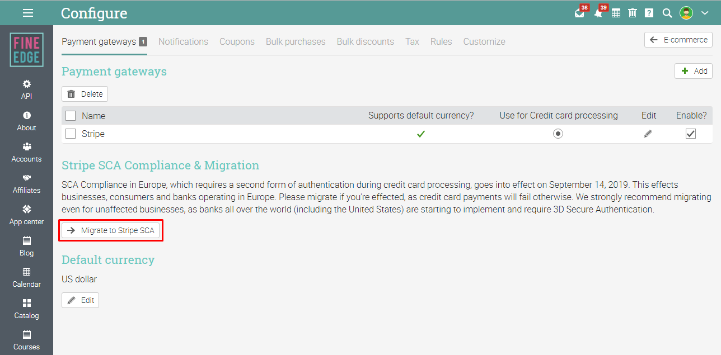This screenshot has width=721, height=355.
Task: Open the trash icon in header
Action: (x=633, y=13)
